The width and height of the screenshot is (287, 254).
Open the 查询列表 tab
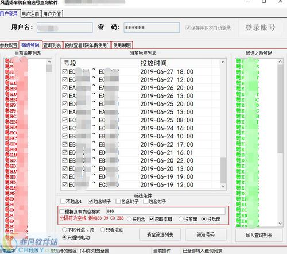pyautogui.click(x=52, y=45)
